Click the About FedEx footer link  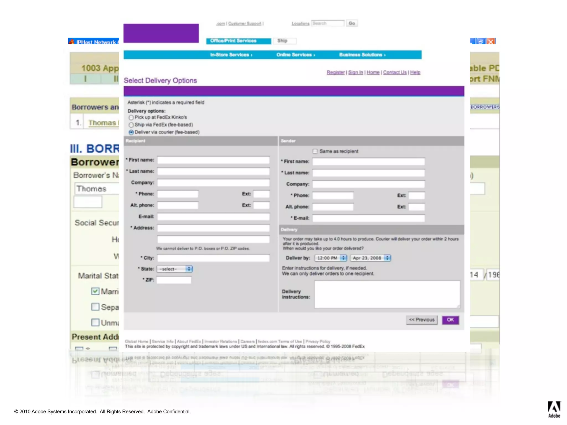click(x=189, y=342)
